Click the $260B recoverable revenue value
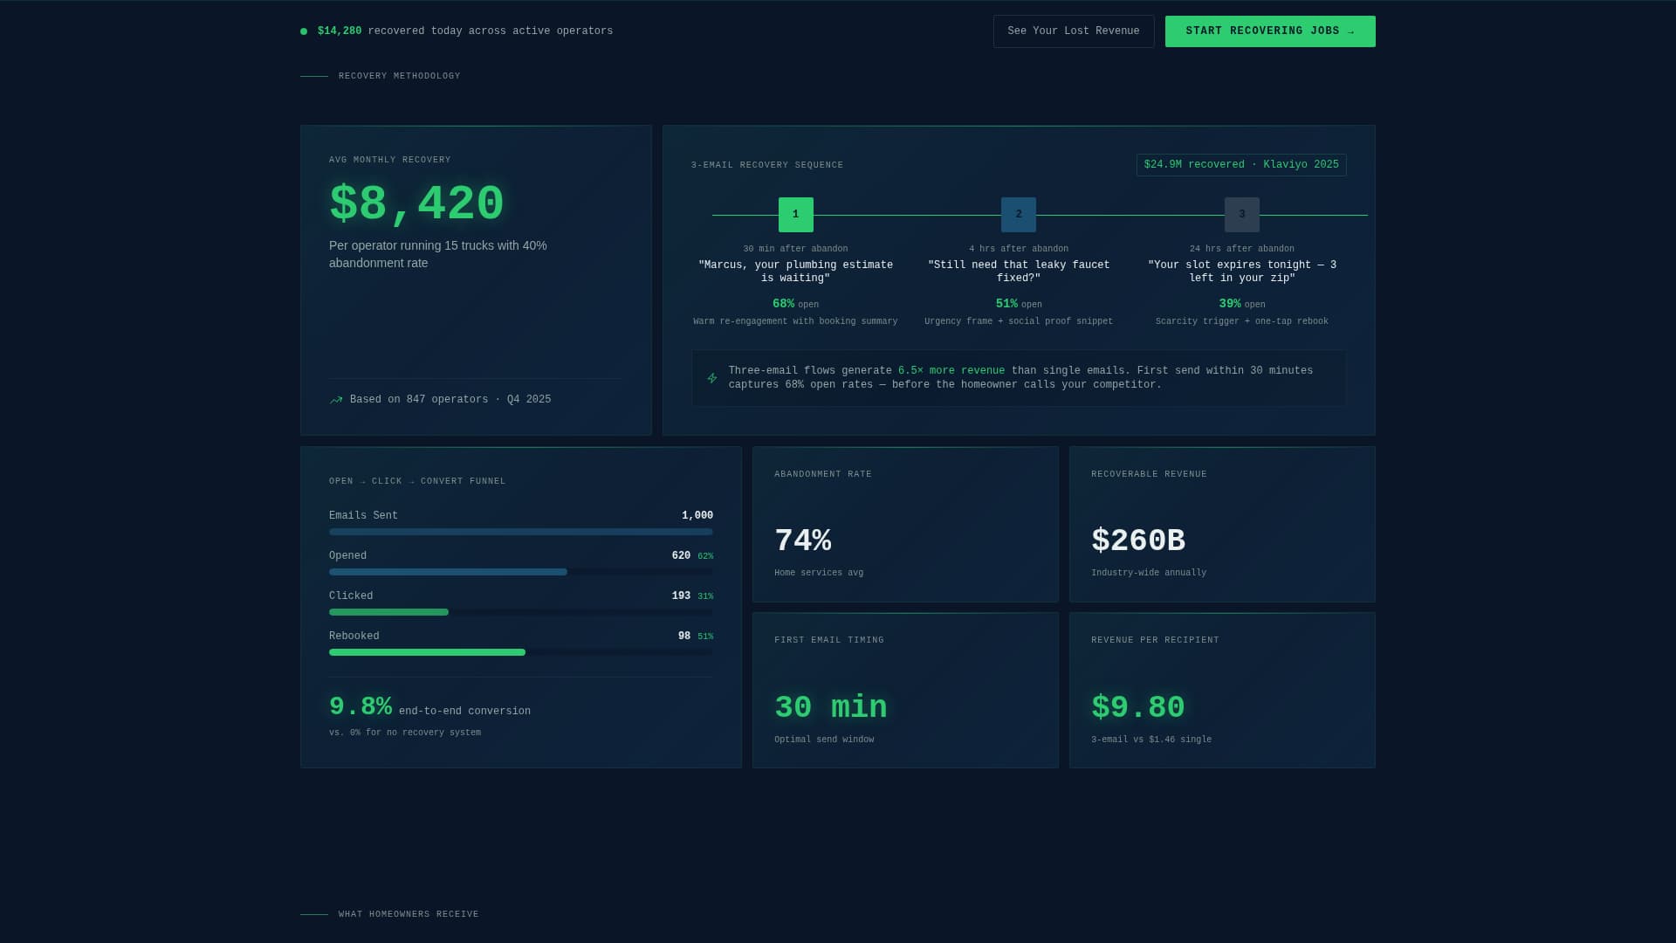The height and width of the screenshot is (943, 1676). click(1138, 540)
